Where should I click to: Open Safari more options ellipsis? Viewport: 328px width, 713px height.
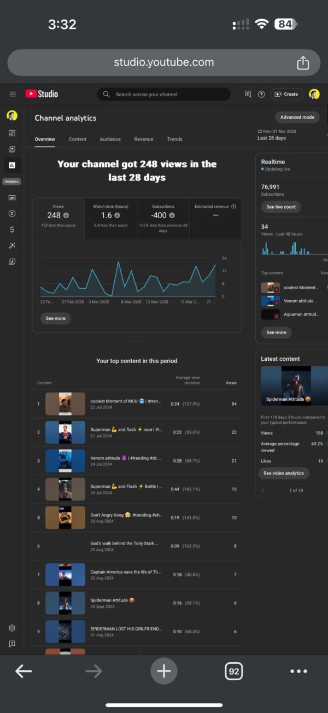point(299,671)
